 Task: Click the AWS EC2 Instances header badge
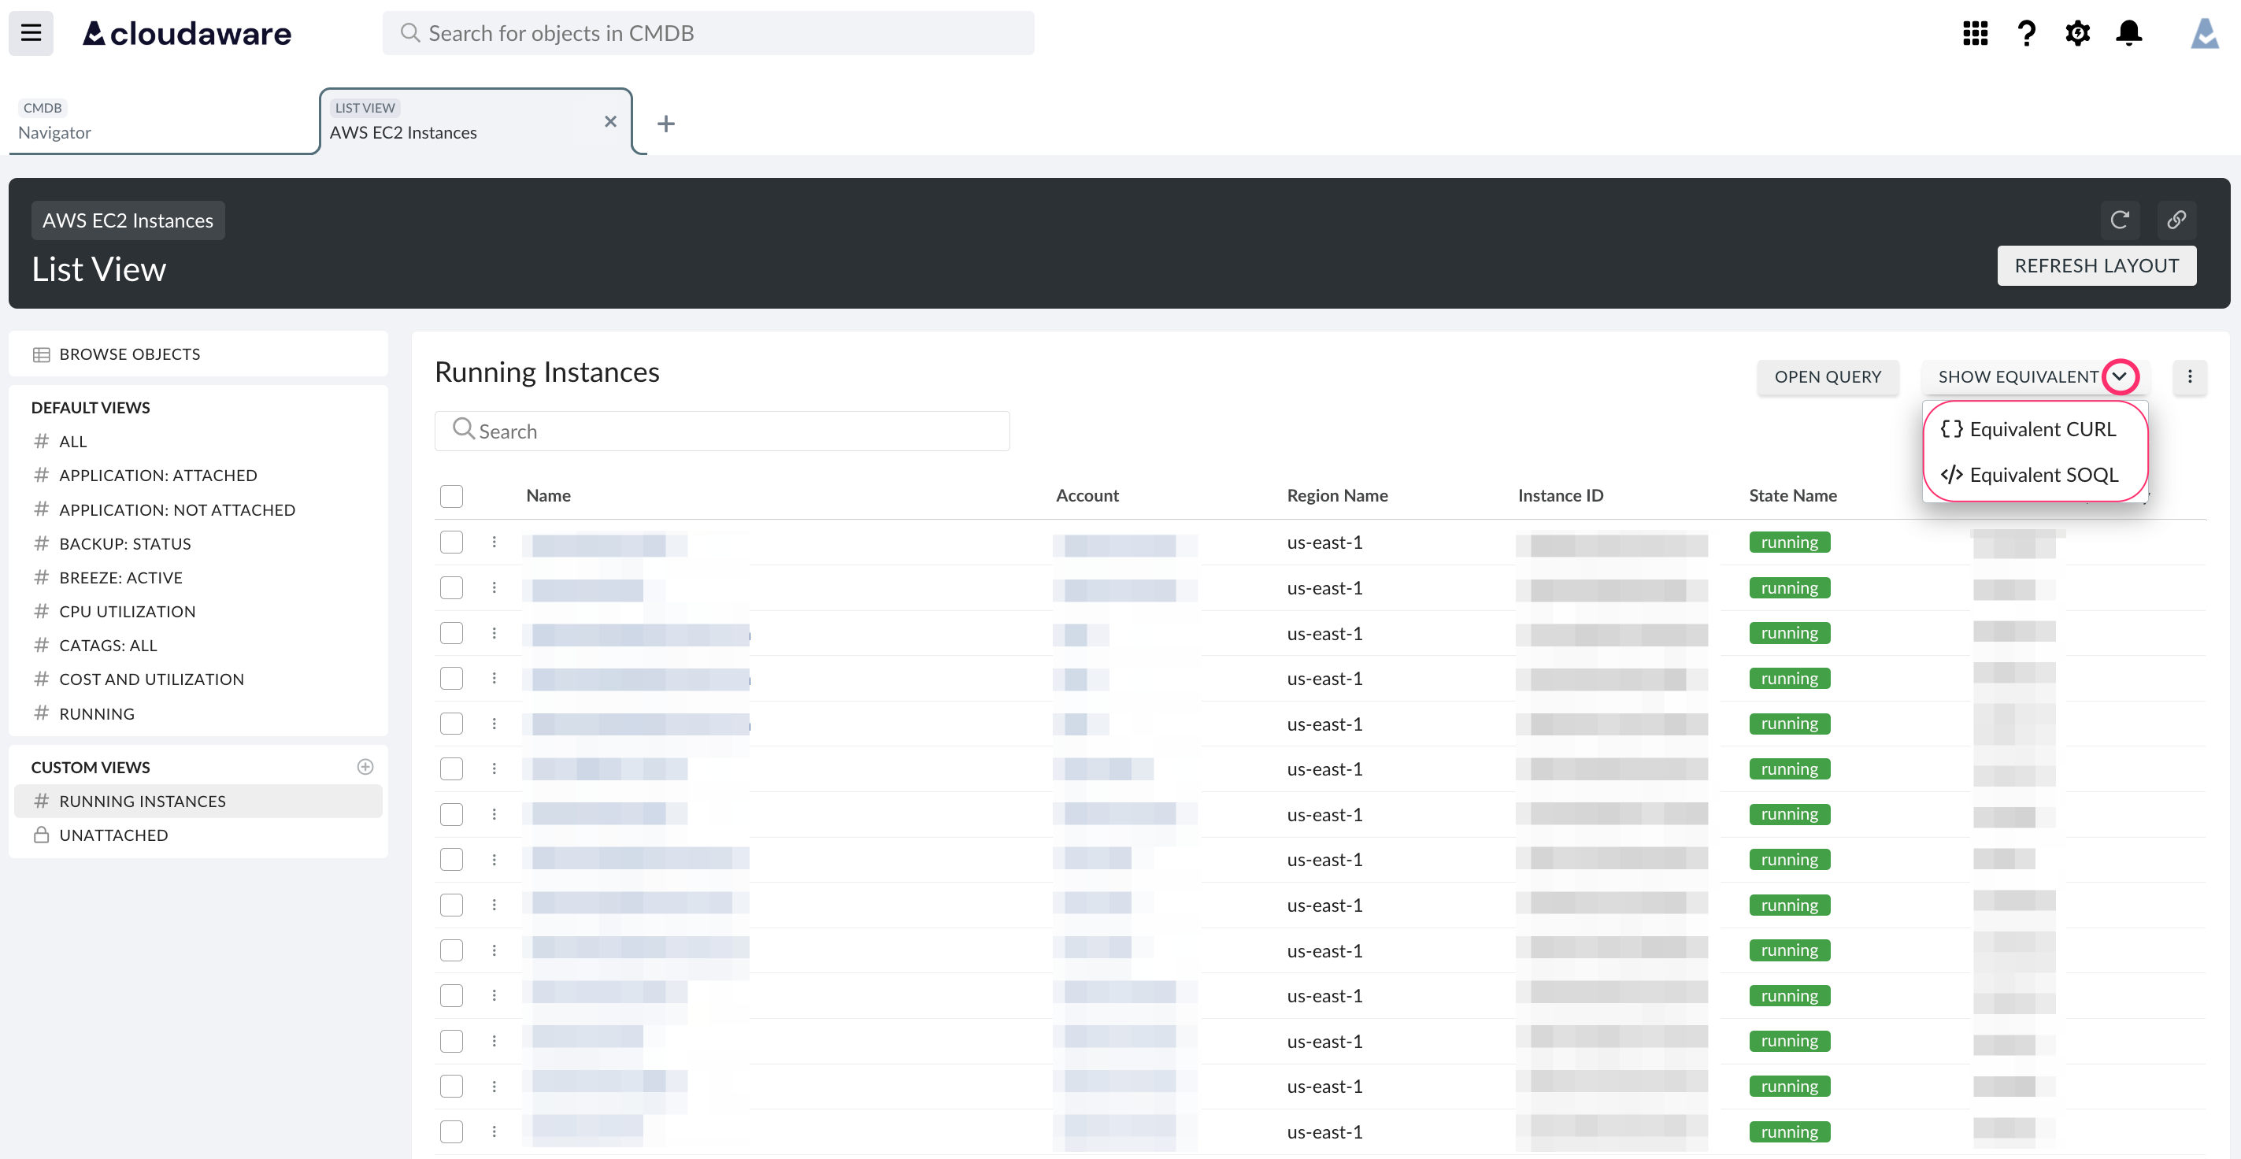tap(128, 220)
